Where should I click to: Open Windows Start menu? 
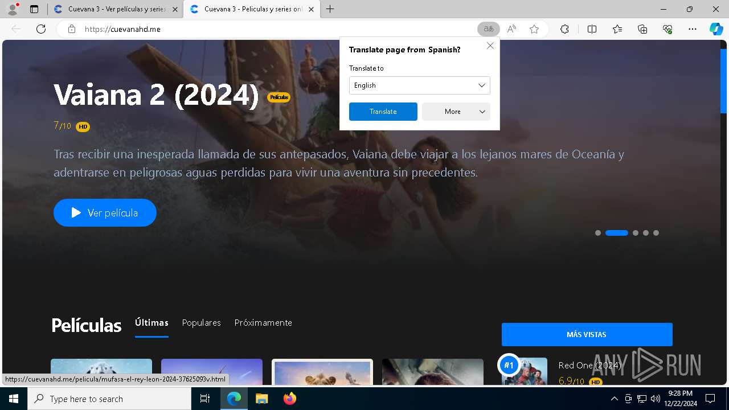(14, 399)
